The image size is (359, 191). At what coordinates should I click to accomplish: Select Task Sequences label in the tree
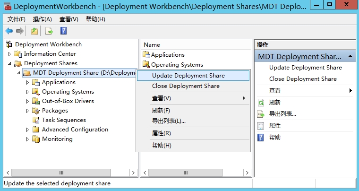[64, 120]
